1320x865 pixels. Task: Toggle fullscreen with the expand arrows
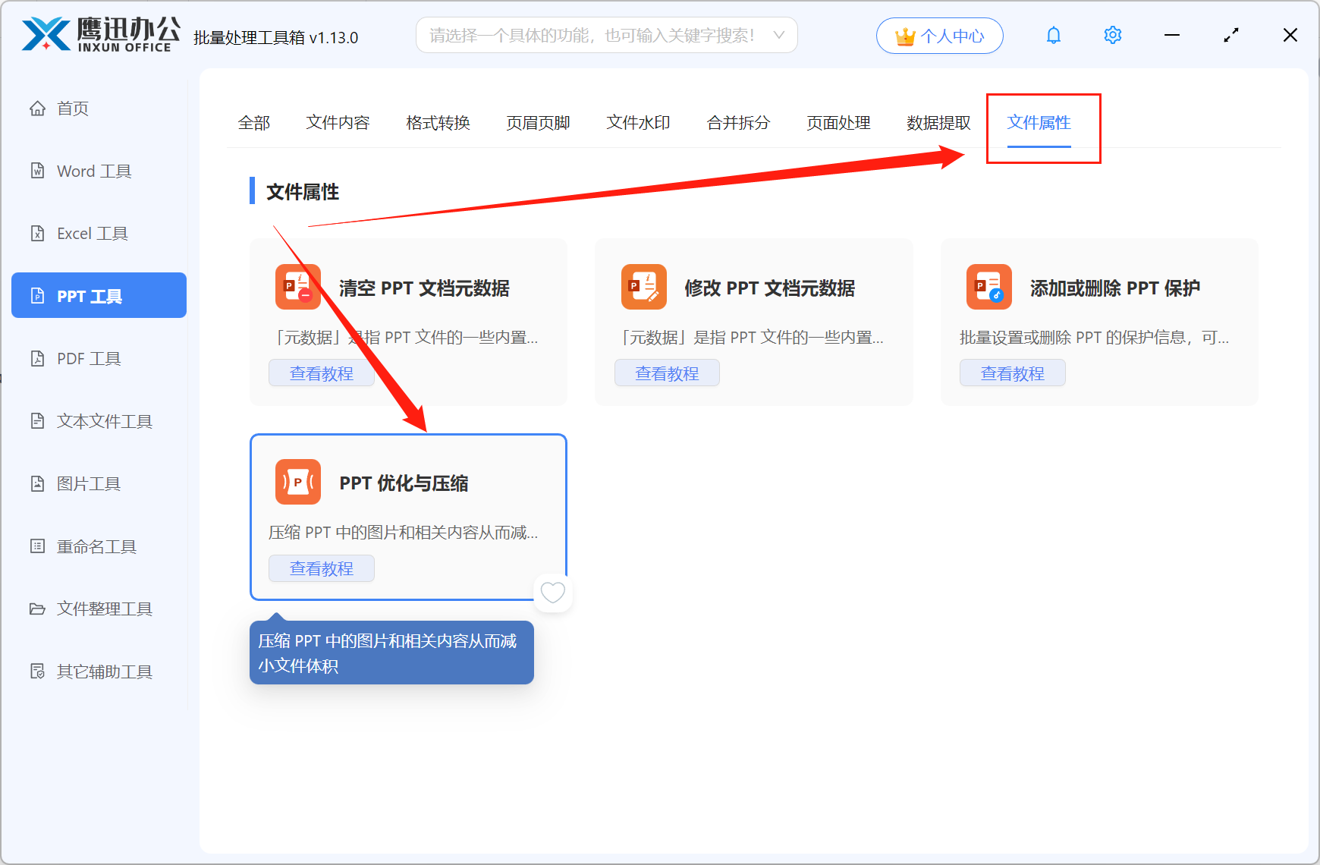click(x=1230, y=35)
